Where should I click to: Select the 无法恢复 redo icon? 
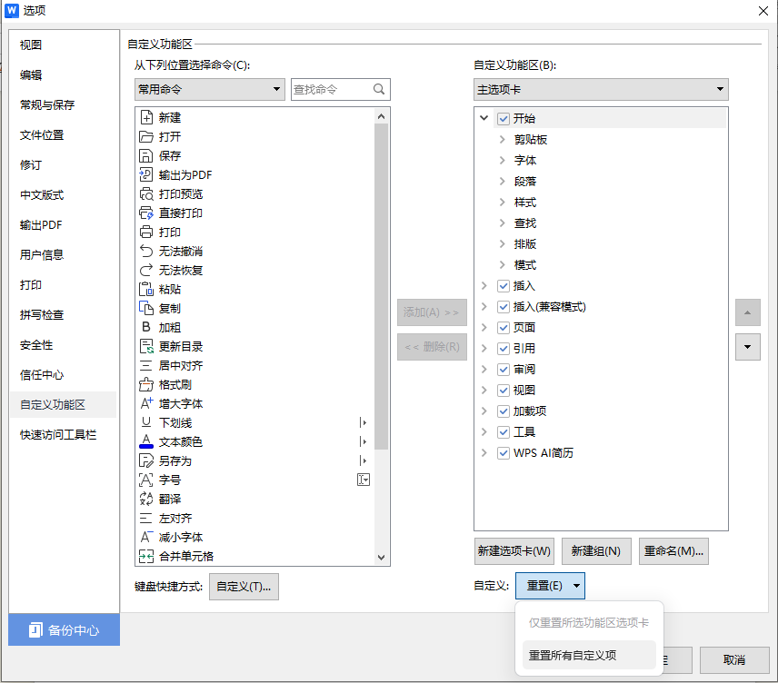146,271
